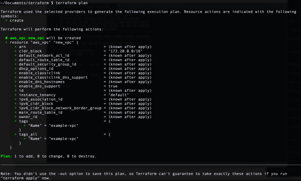301x181 pixels.
Task: Click the cidr_block value "172.20.0.0/16"
Action: 125,51
